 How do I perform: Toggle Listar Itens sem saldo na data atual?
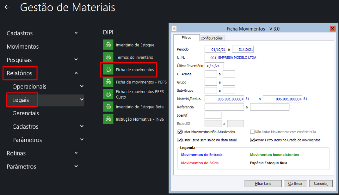pos(180,140)
